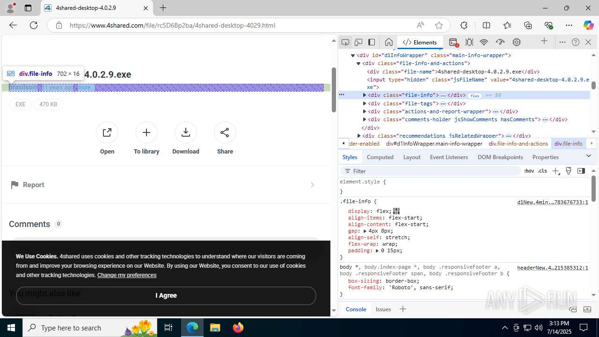Open the DOM Breakpoints tab

point(500,157)
